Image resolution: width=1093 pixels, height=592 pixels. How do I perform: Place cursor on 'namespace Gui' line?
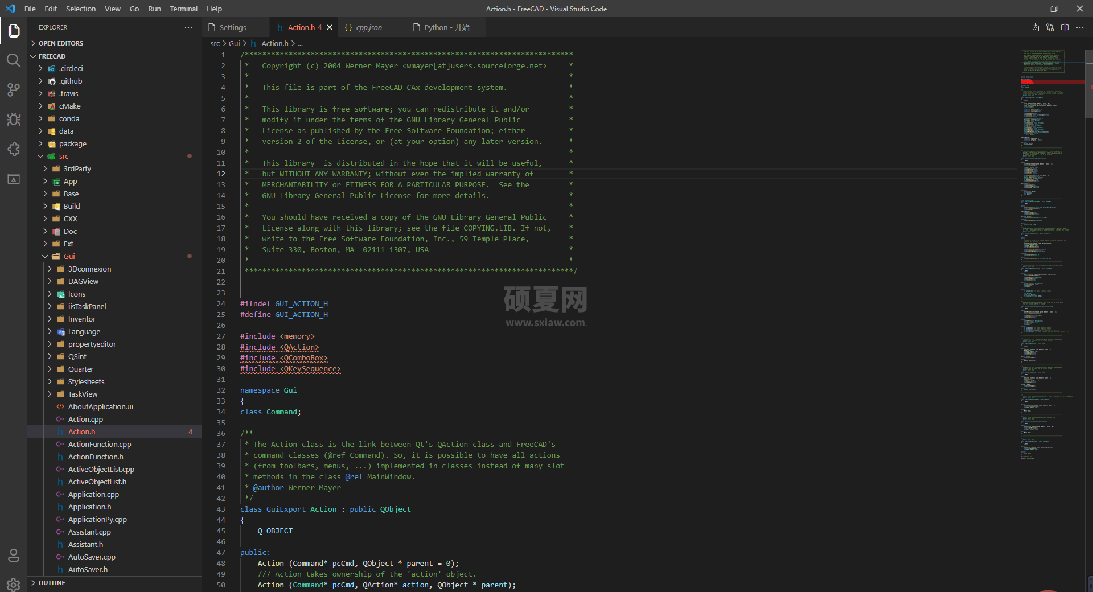269,390
